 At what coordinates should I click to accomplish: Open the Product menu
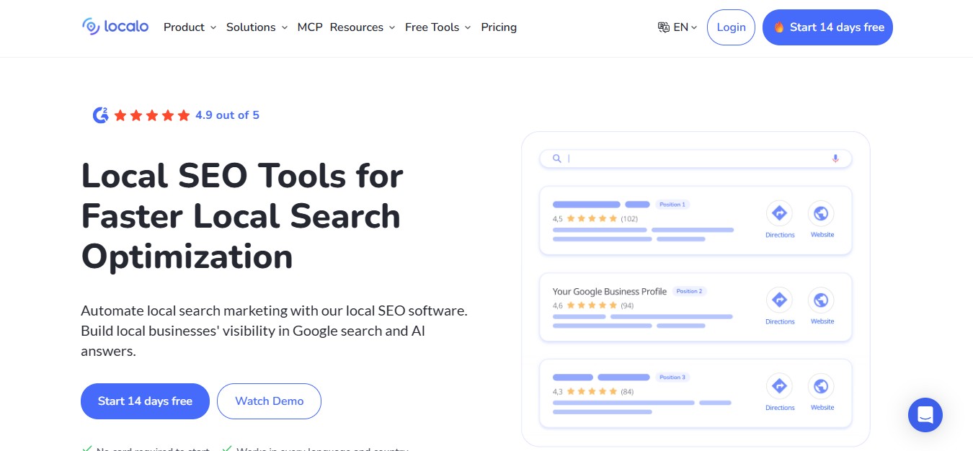pyautogui.click(x=190, y=27)
